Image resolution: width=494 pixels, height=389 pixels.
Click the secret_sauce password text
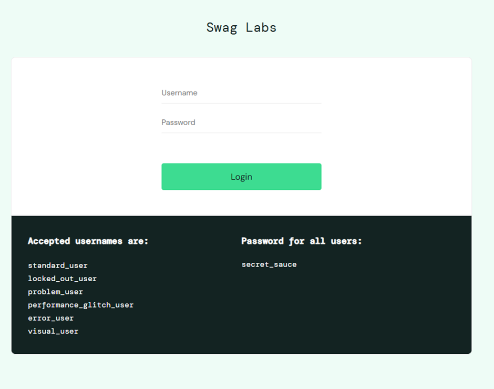[269, 264]
